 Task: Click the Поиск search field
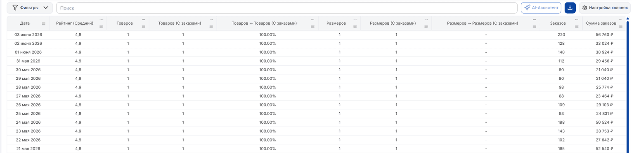[286, 8]
